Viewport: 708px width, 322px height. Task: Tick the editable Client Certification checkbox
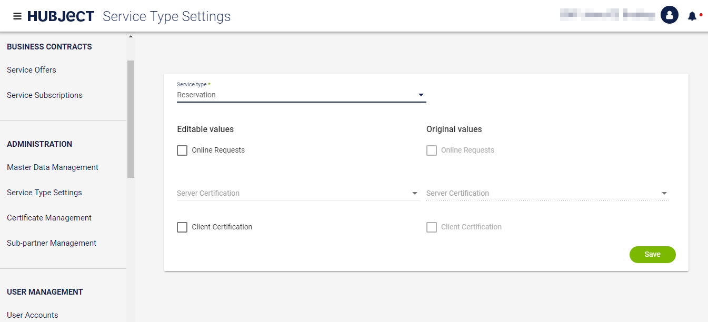182,227
